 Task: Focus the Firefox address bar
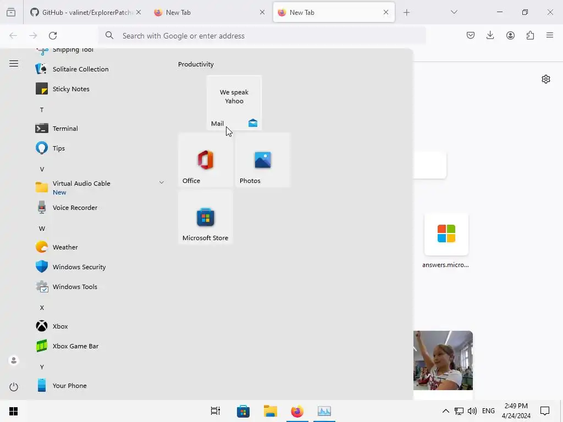pyautogui.click(x=262, y=36)
